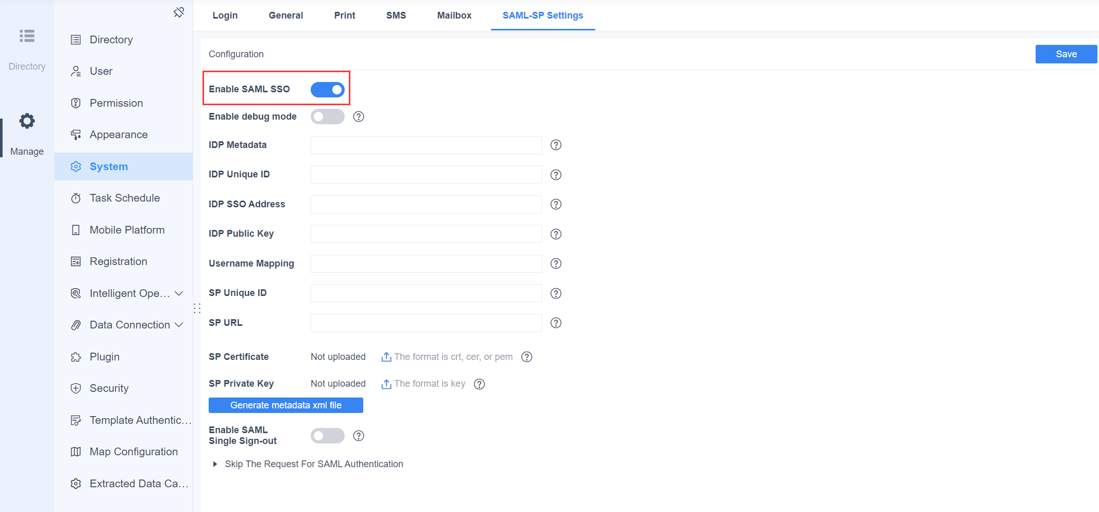Click inside the SP URL input field
The width and height of the screenshot is (1099, 512).
click(425, 323)
